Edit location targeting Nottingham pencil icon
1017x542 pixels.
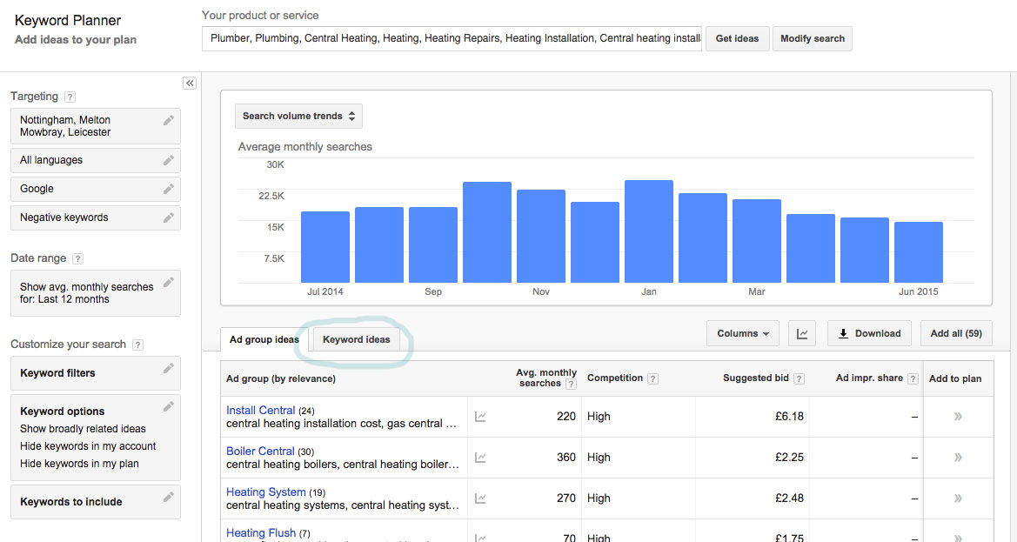pos(169,120)
